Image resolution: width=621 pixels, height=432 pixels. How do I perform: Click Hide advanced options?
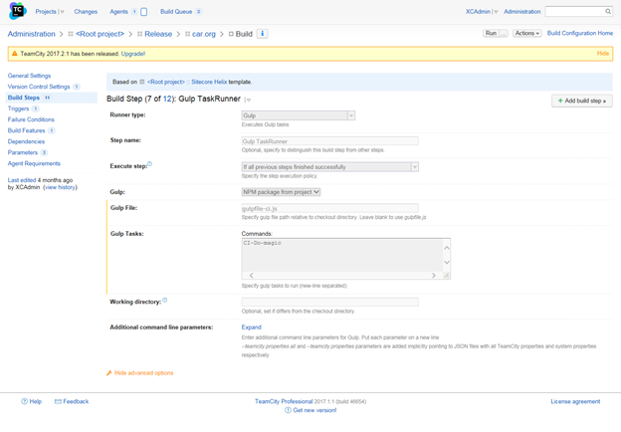[x=143, y=373]
